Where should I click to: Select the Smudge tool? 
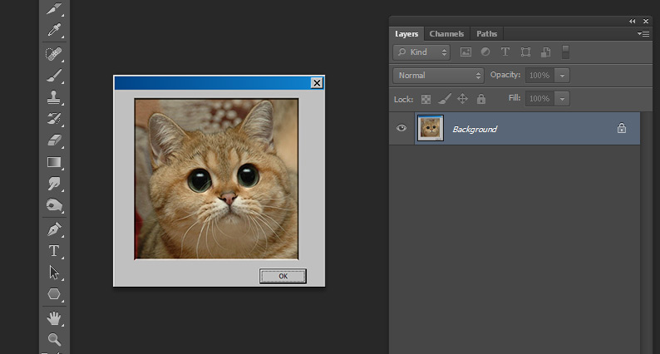(x=54, y=184)
